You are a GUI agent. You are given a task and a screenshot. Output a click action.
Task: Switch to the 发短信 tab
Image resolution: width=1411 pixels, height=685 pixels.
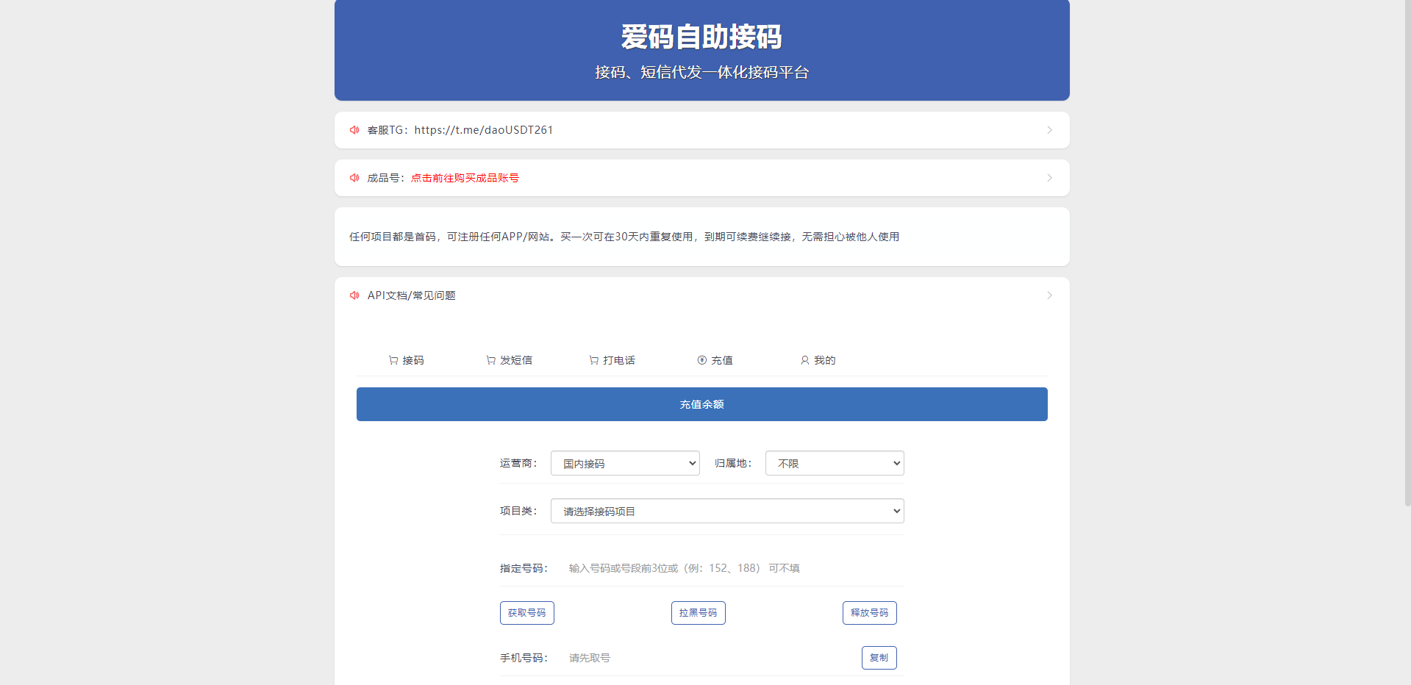[510, 360]
